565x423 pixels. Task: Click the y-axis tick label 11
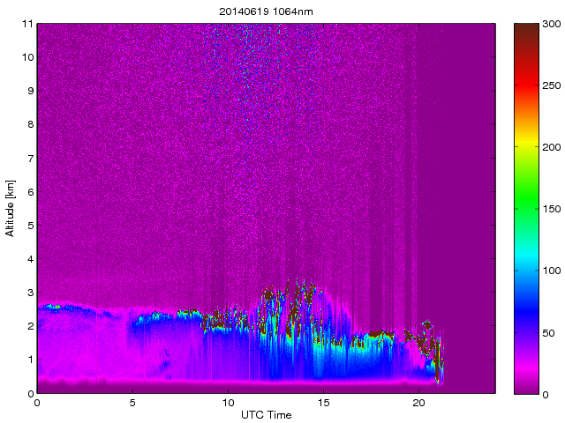pyautogui.click(x=27, y=24)
